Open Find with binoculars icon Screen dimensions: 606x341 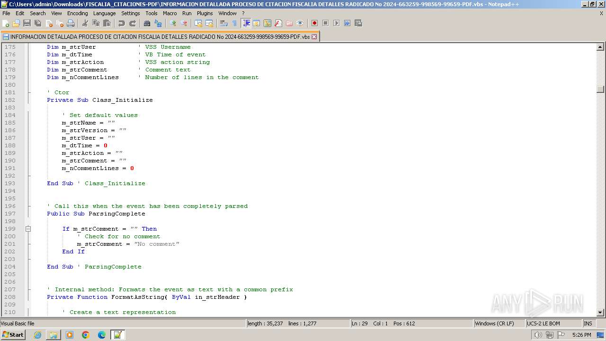coord(147,23)
